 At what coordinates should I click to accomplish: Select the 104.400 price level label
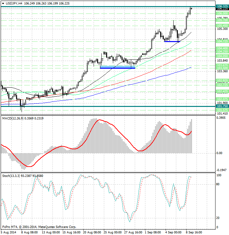222,48
